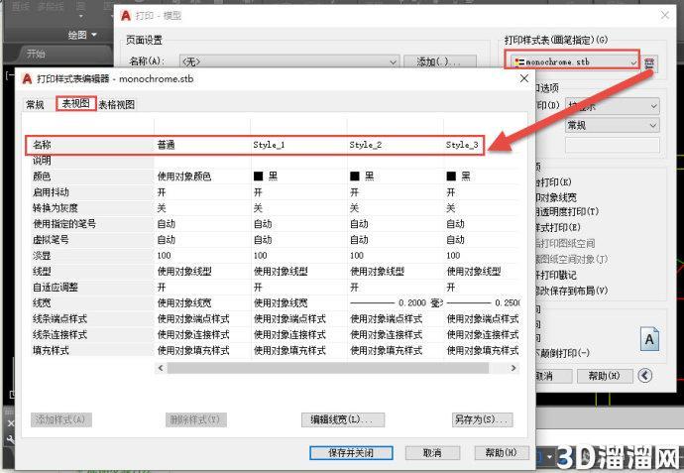This screenshot has width=684, height=473.
Task: Click the AutoCAD logo in print dialog title
Action: tap(126, 16)
